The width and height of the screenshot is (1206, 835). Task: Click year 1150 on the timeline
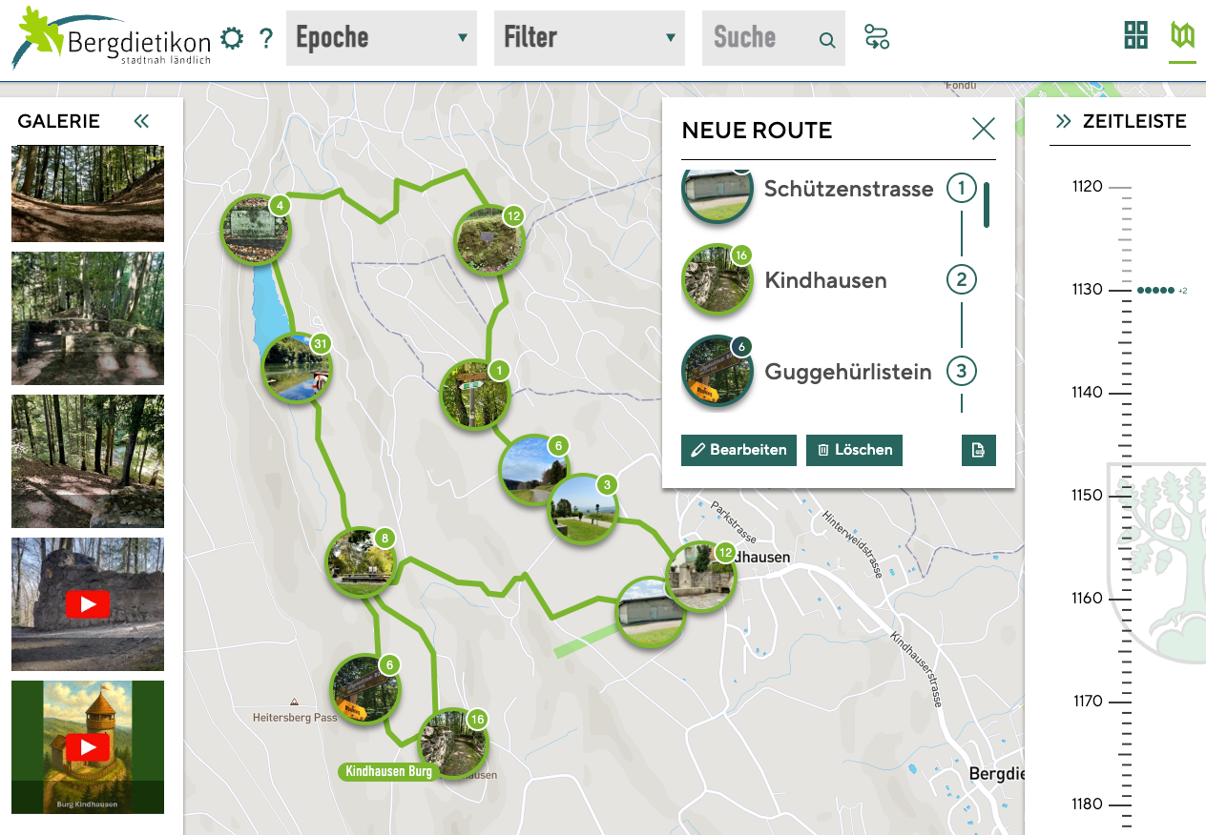coord(1087,496)
